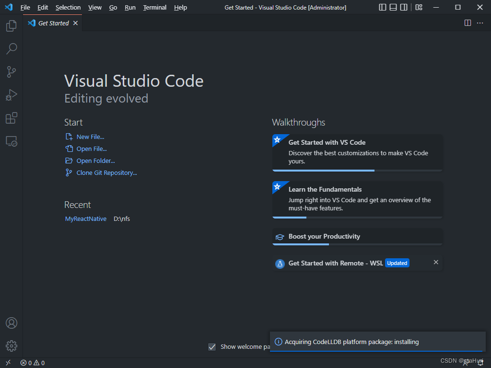
Task: Click progress bar under Get Started with VS Code
Action: (x=357, y=171)
